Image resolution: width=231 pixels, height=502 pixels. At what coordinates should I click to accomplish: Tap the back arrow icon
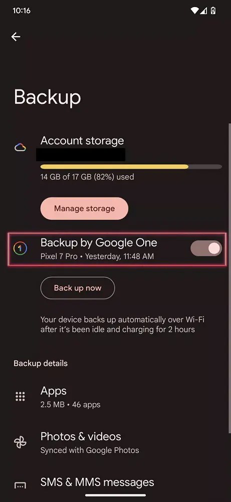tap(16, 37)
